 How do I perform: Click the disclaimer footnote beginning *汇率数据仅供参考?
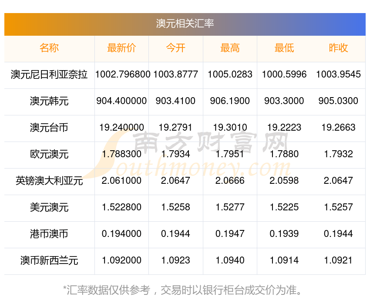point(183,290)
